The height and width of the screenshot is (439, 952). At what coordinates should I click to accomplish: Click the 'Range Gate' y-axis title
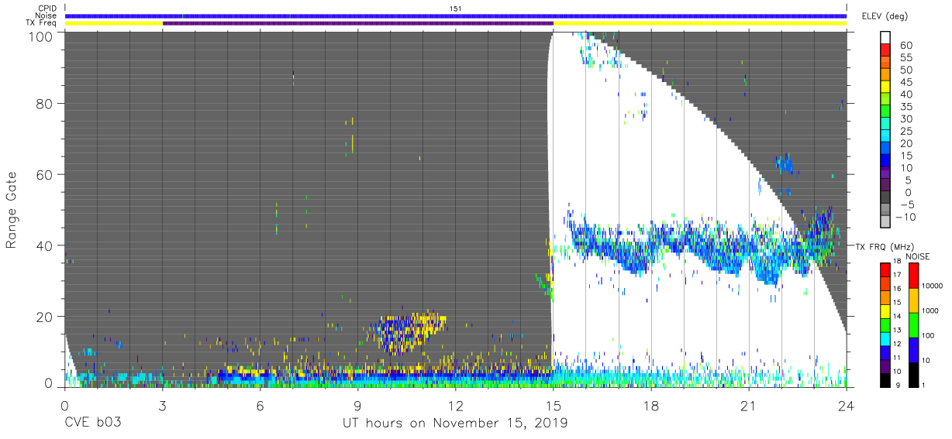coord(12,210)
